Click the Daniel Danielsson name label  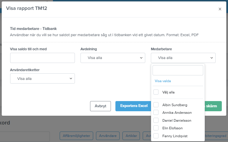point(177,121)
